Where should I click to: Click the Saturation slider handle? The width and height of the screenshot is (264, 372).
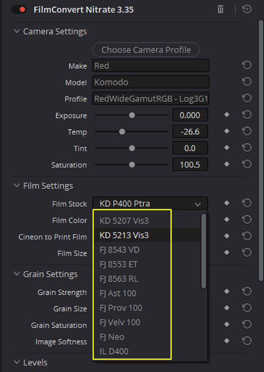(132, 165)
